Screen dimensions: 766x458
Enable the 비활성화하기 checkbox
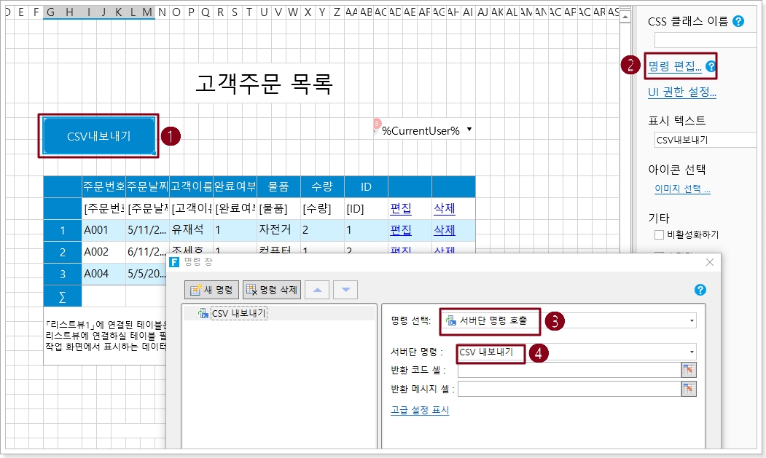[659, 234]
